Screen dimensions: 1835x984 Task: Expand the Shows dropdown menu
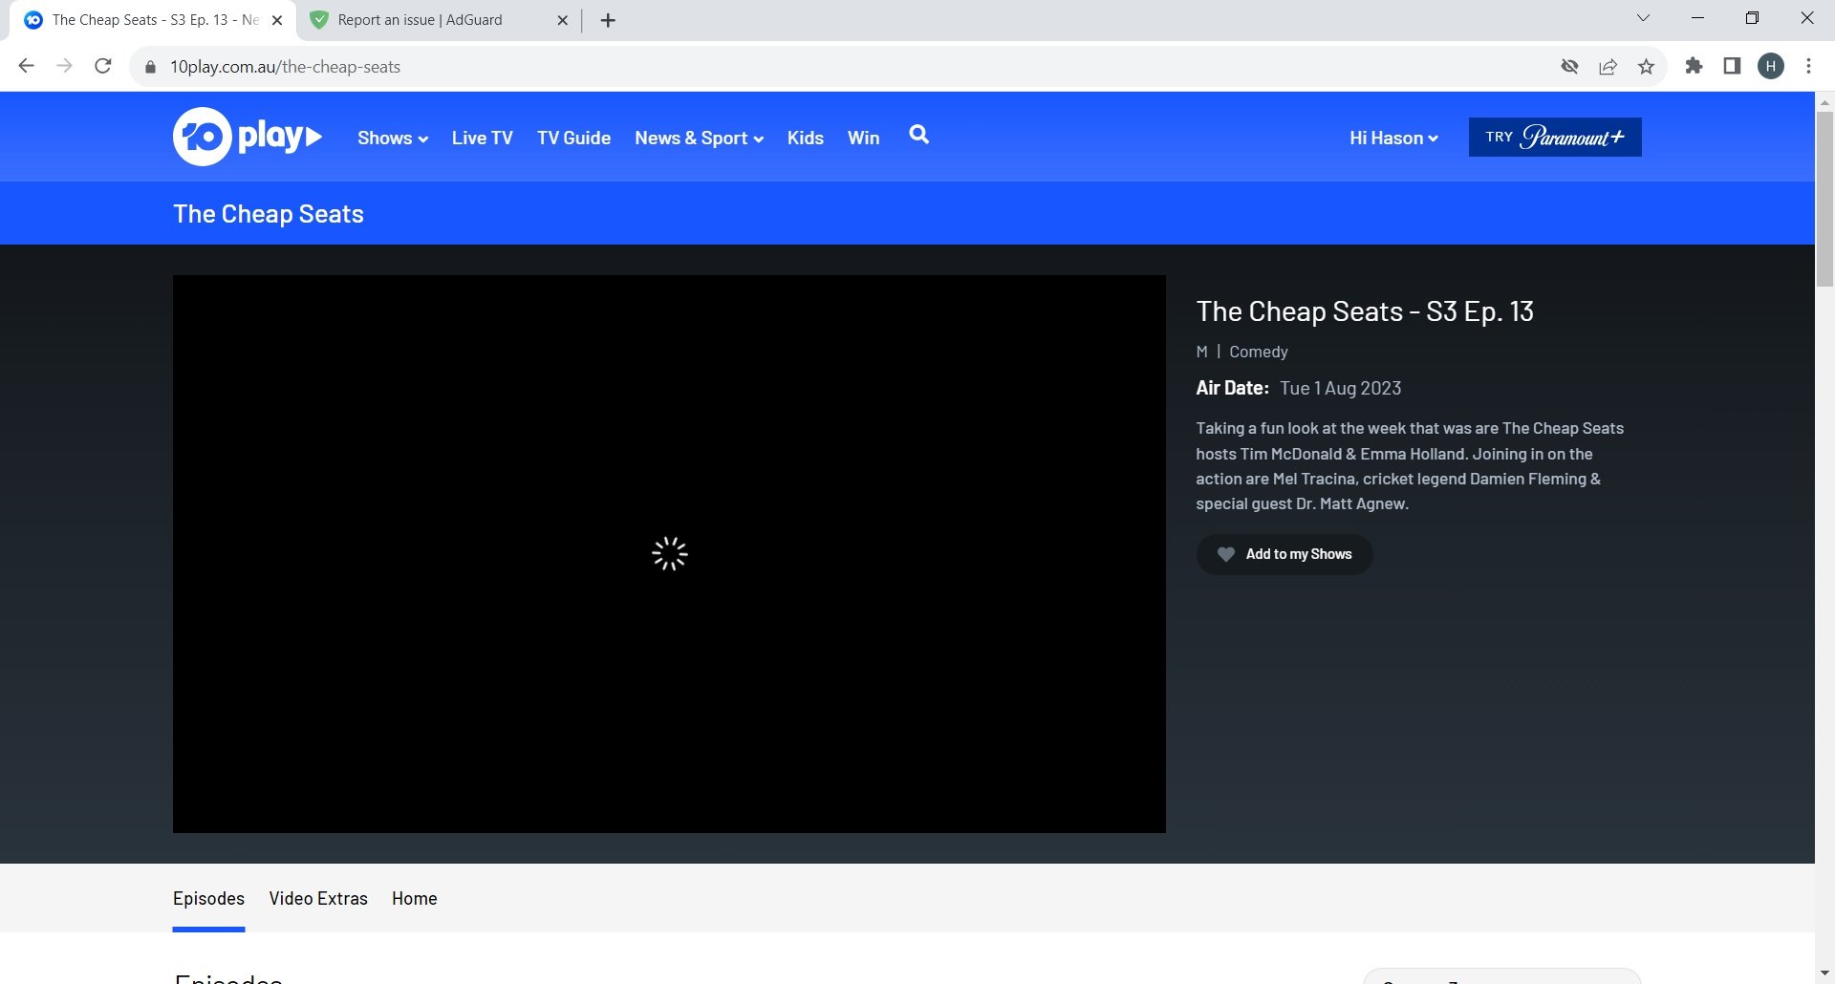[392, 139]
